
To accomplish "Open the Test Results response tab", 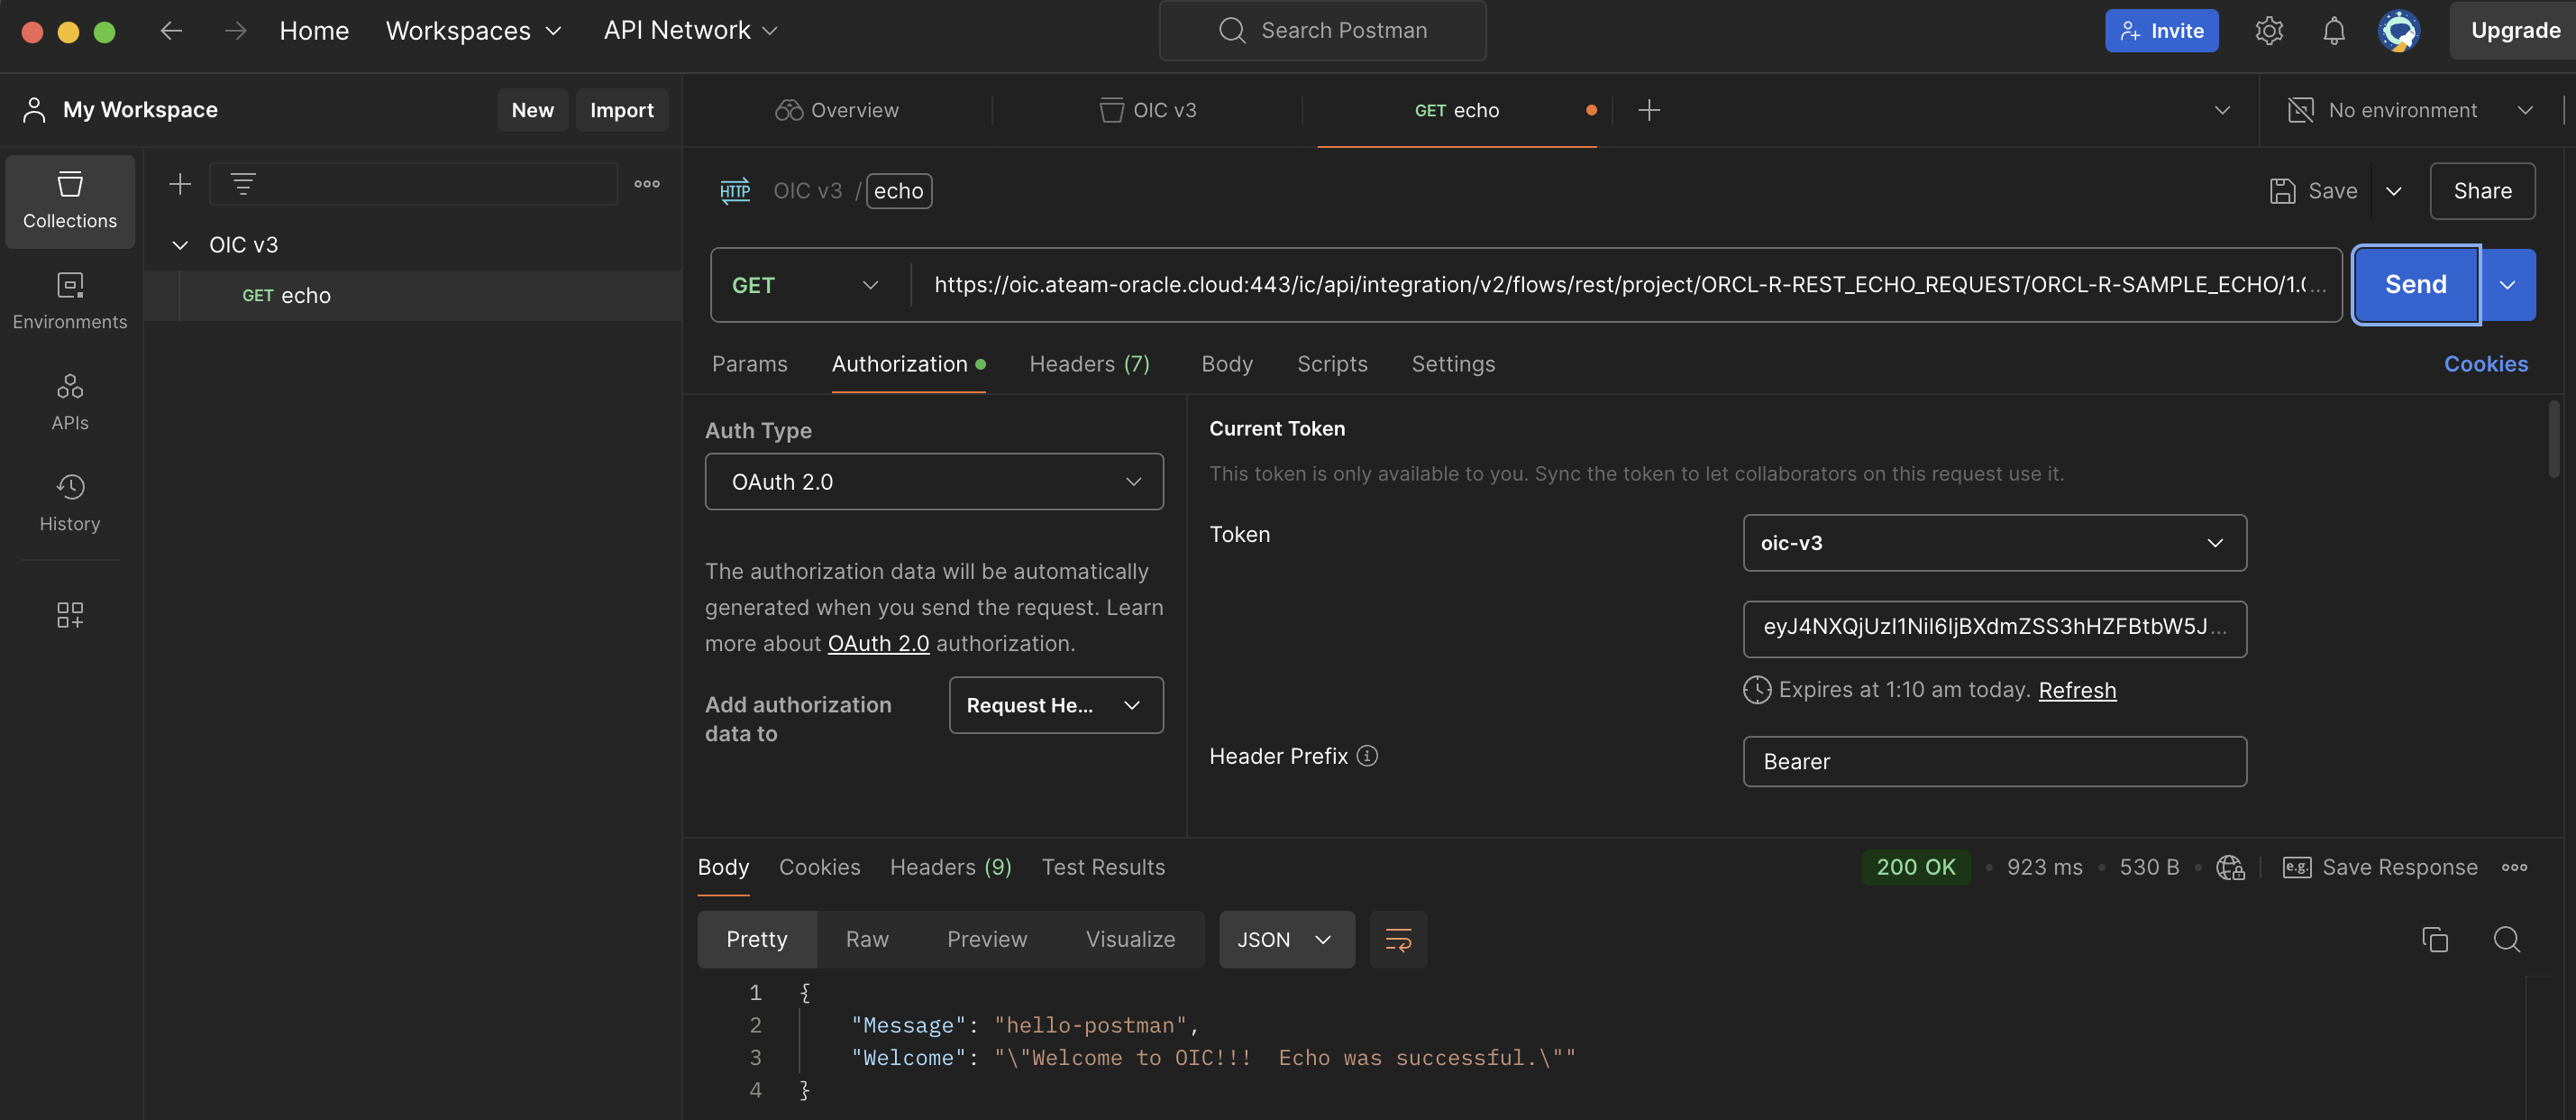I will tap(1103, 867).
